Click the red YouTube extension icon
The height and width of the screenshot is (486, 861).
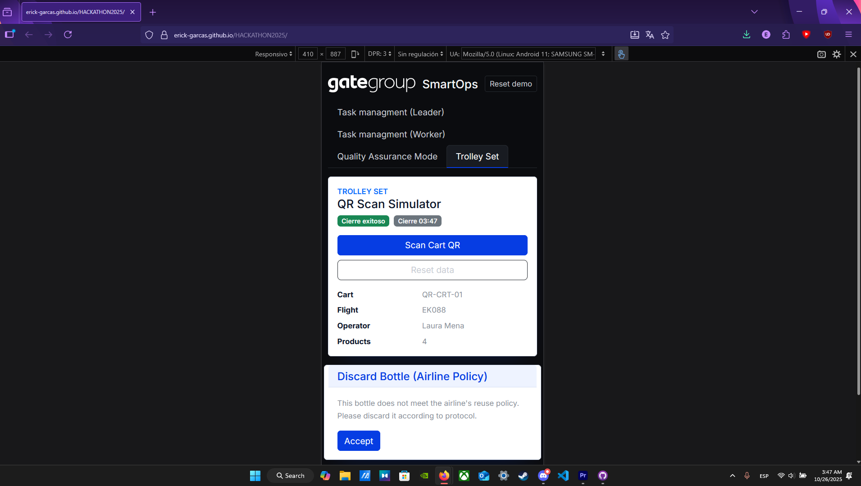806,34
